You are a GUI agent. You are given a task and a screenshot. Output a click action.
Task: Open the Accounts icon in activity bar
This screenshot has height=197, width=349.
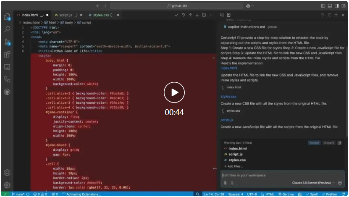pos(7,173)
